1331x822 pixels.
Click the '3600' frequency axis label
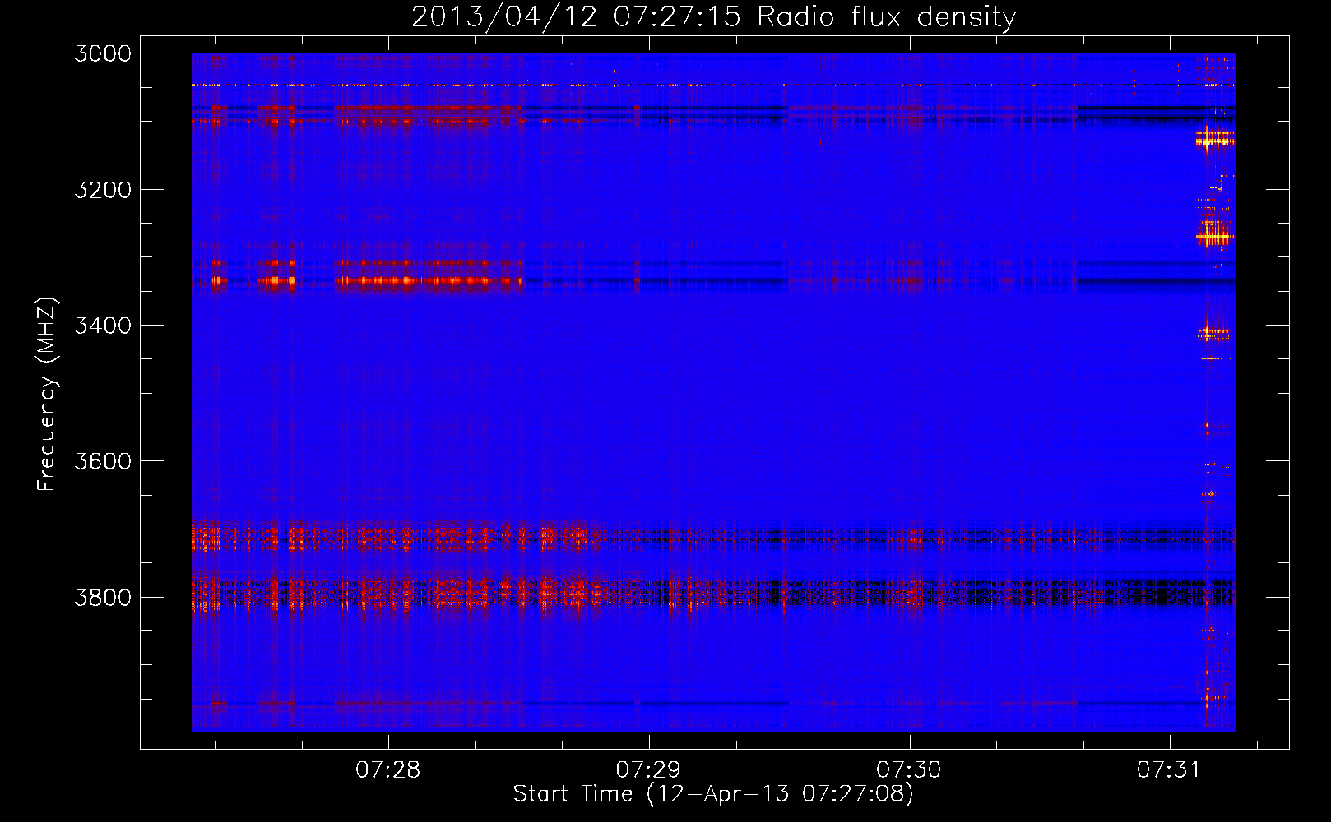103,461
